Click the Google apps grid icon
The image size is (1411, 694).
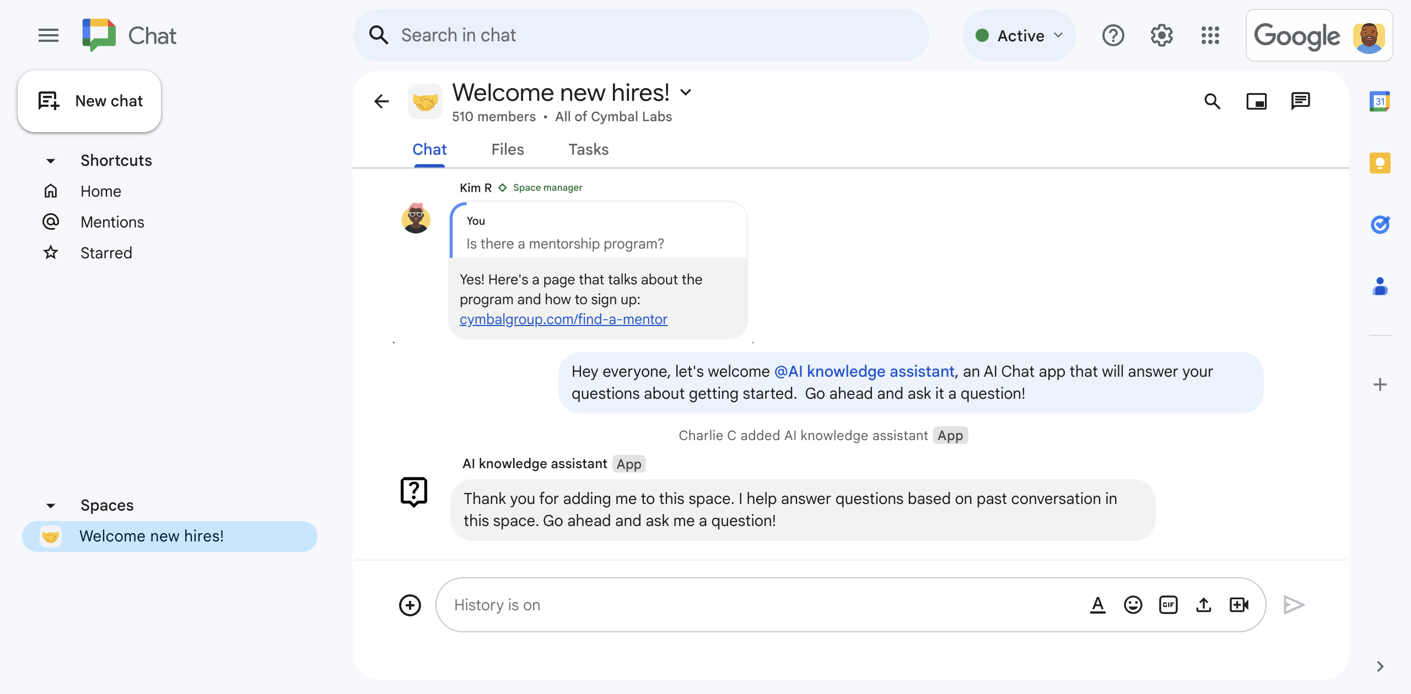(1211, 35)
